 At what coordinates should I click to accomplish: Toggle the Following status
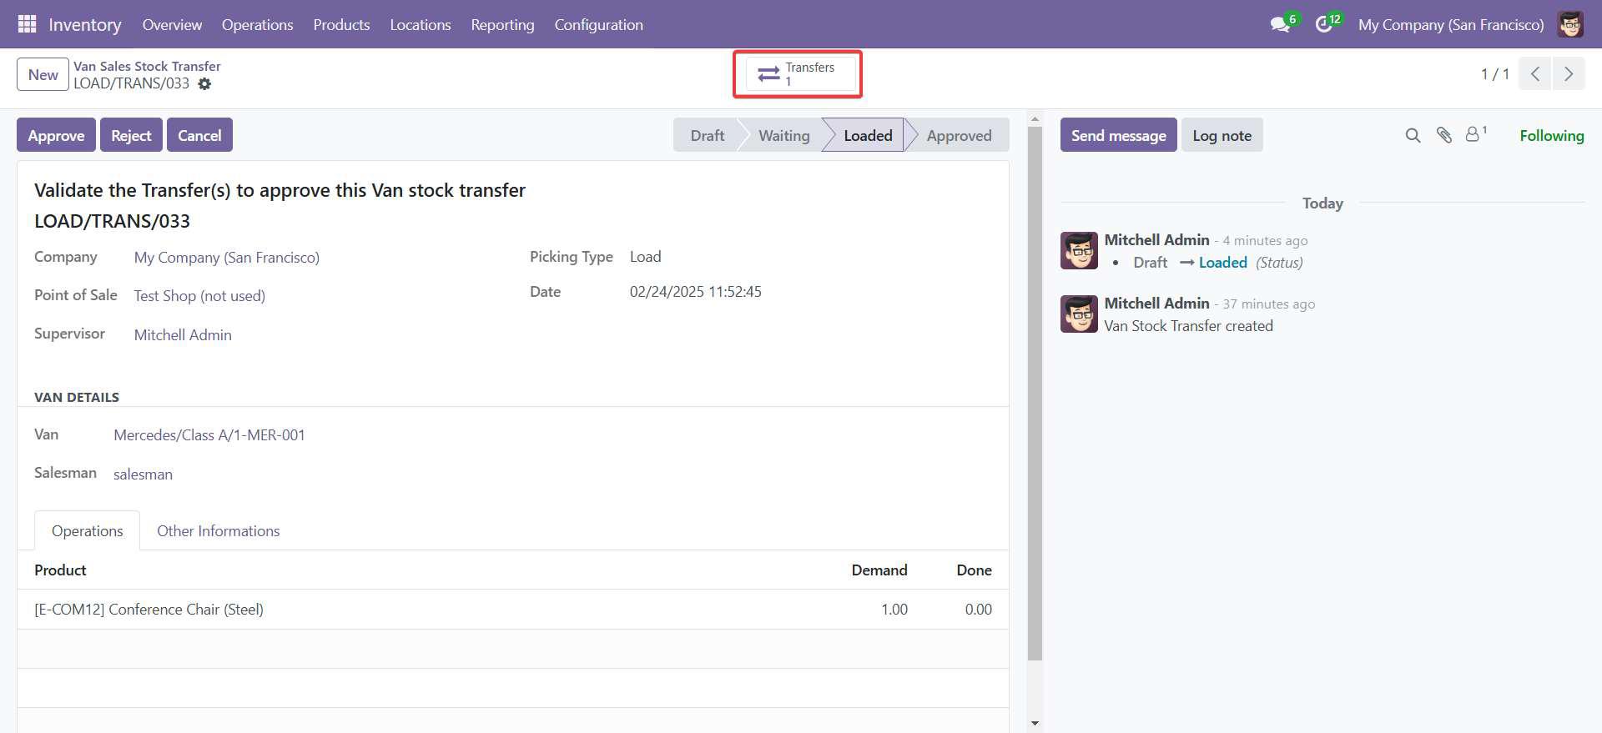point(1551,135)
